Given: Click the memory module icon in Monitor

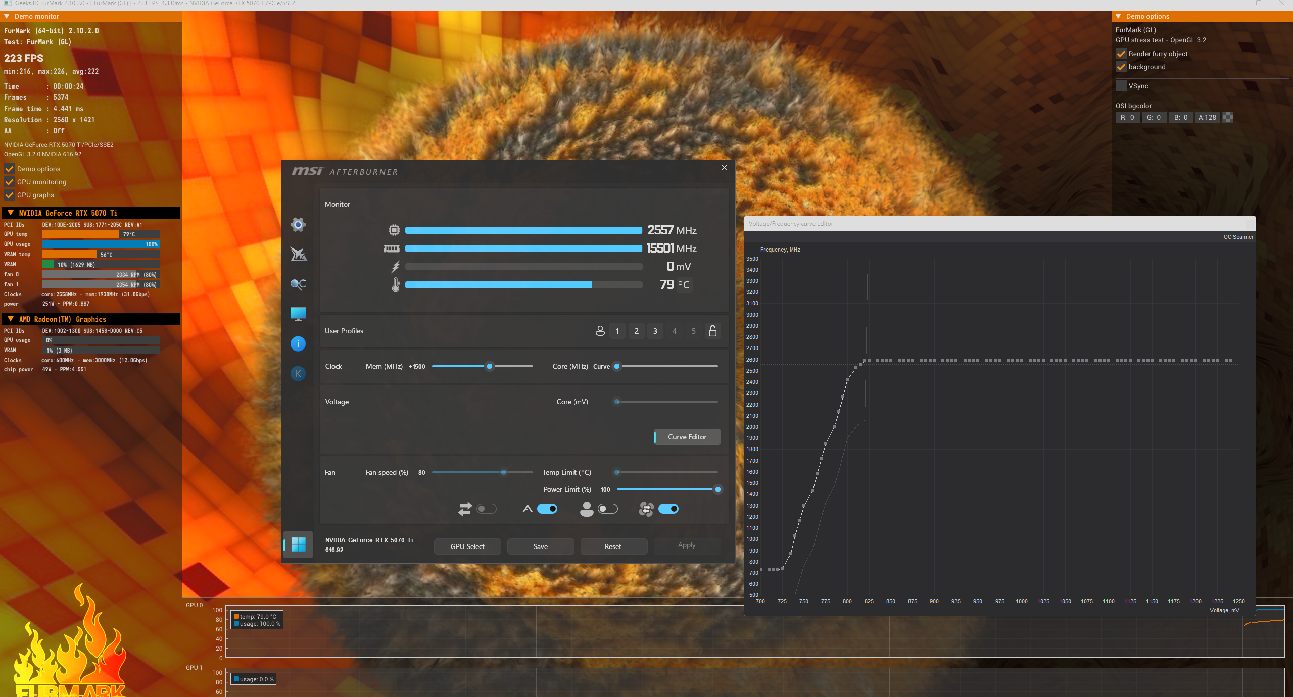Looking at the screenshot, I should [x=392, y=248].
